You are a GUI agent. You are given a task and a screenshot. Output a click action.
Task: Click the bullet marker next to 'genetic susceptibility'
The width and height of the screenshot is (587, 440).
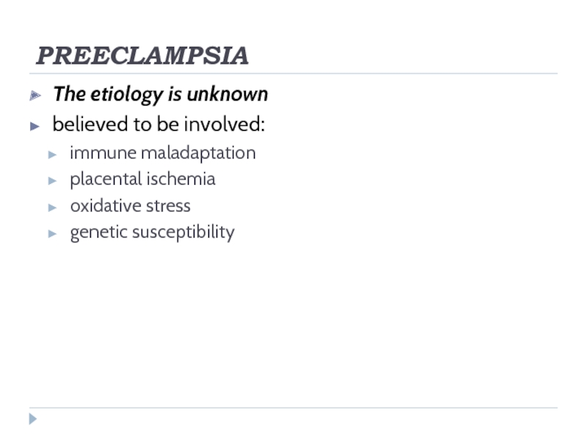tap(51, 233)
